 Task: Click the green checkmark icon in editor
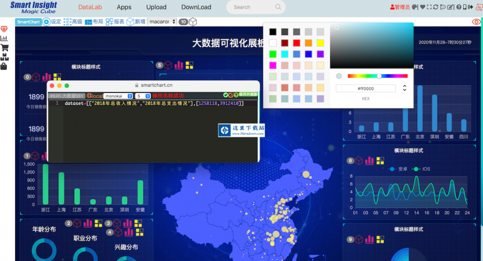point(225,95)
